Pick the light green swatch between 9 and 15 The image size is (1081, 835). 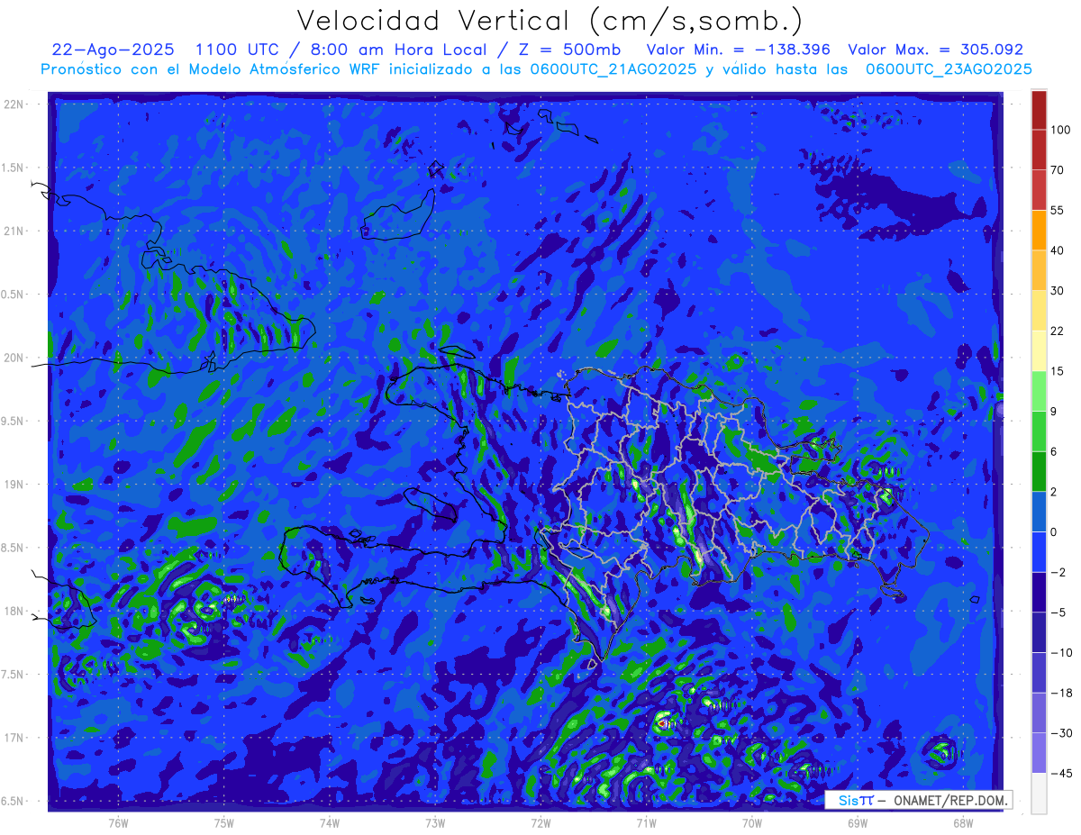click(x=1039, y=391)
